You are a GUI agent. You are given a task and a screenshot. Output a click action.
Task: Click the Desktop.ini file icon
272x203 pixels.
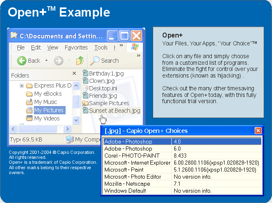(85, 88)
